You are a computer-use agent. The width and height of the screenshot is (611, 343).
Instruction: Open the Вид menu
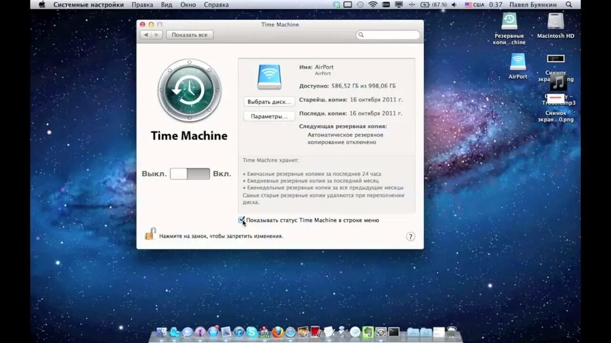[167, 4]
